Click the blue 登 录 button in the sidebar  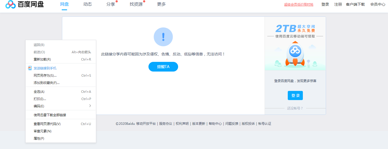click(295, 95)
